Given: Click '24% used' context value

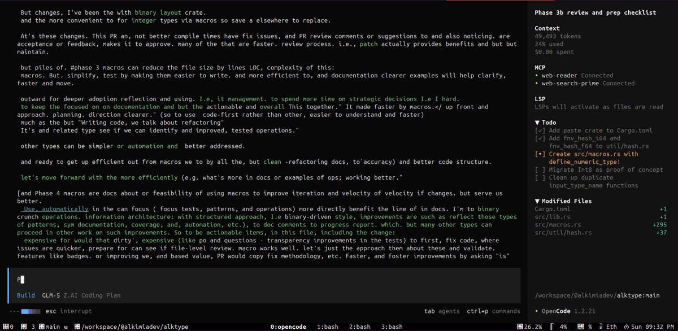Looking at the screenshot, I should click(x=550, y=43).
